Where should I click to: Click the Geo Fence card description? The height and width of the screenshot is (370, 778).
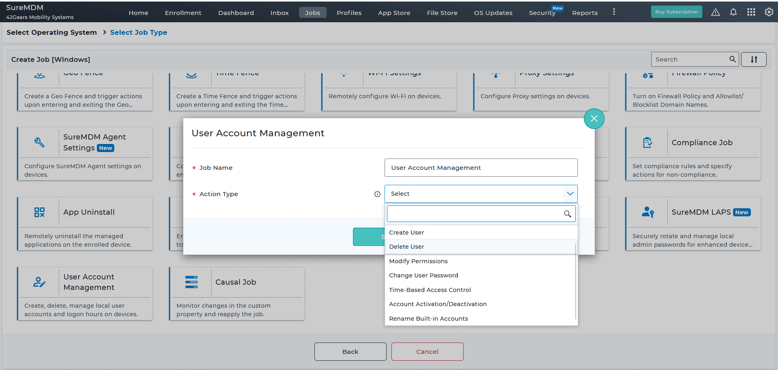[x=83, y=100]
